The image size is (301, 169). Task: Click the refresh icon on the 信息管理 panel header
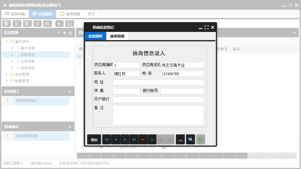(x=71, y=32)
